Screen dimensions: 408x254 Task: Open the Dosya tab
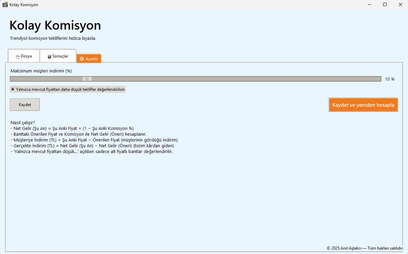(x=24, y=56)
